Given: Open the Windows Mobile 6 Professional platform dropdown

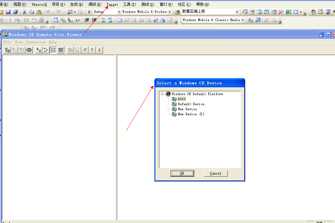Looking at the screenshot, I should [170, 12].
